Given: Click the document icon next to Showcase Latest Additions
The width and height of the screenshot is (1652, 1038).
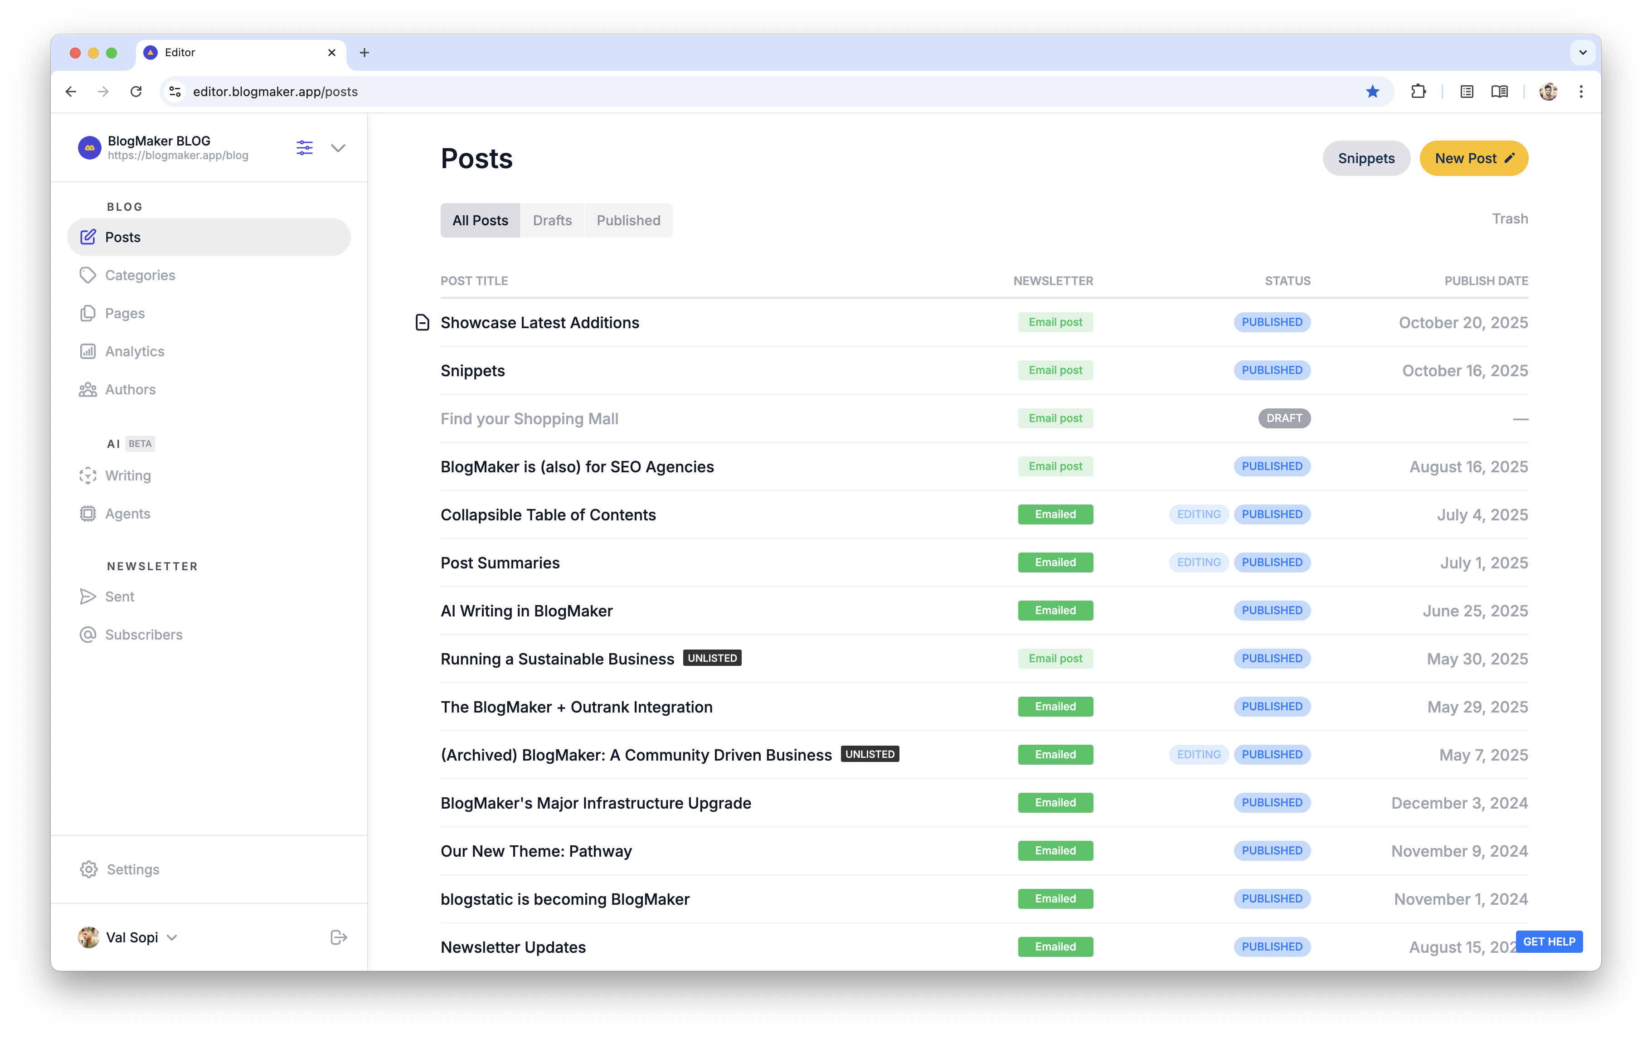Looking at the screenshot, I should click(x=423, y=322).
